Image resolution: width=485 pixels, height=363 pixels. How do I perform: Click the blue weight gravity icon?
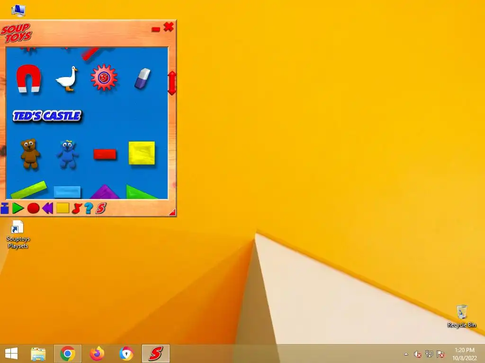5,208
